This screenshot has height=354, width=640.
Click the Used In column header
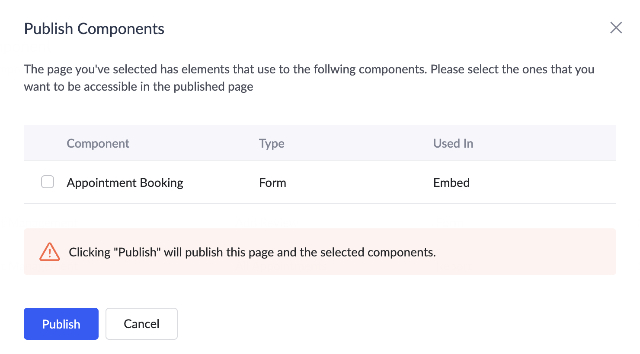[x=453, y=143]
